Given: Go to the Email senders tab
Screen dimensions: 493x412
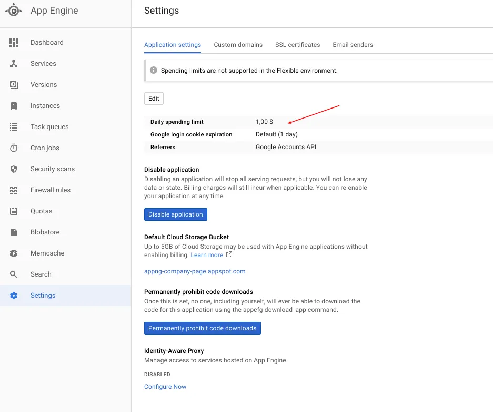Looking at the screenshot, I should [353, 45].
